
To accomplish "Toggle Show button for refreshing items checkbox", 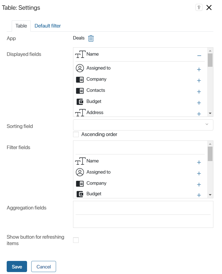I will point(76,240).
